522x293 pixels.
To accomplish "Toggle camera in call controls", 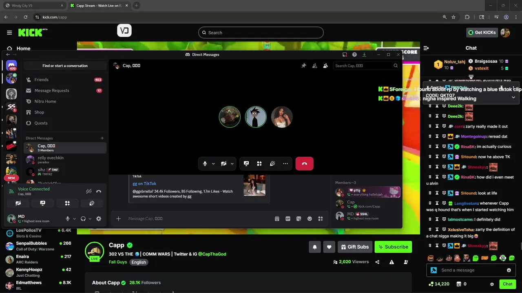I will click(223, 164).
